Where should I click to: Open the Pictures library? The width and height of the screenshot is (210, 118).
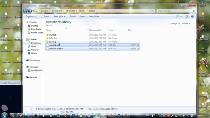(34, 50)
